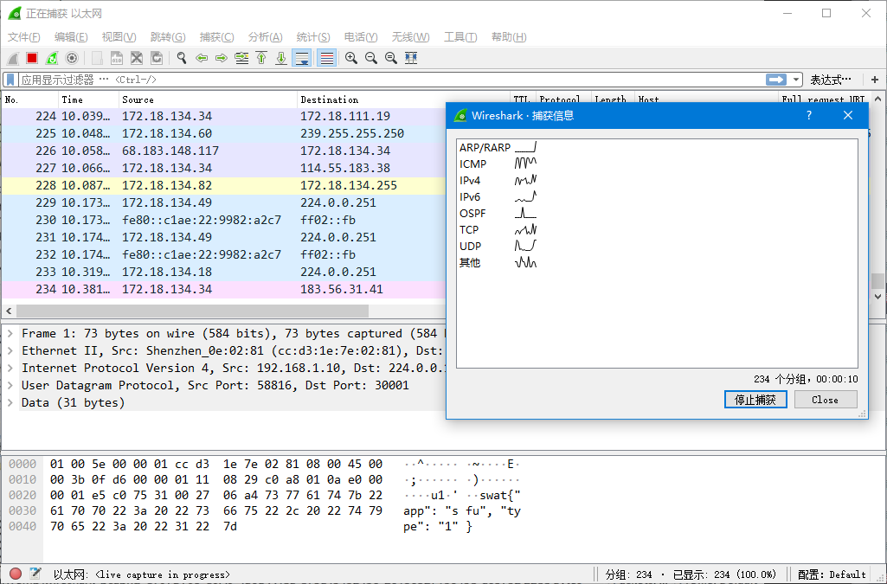Click the OSPF row in capture info
887x584 pixels.
coord(498,213)
